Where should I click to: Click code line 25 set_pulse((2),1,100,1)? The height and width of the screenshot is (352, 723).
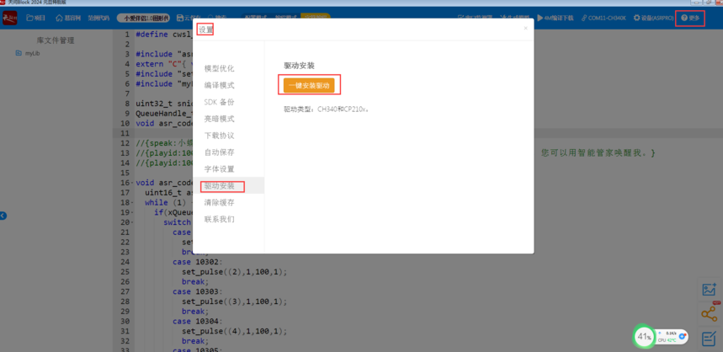point(234,272)
